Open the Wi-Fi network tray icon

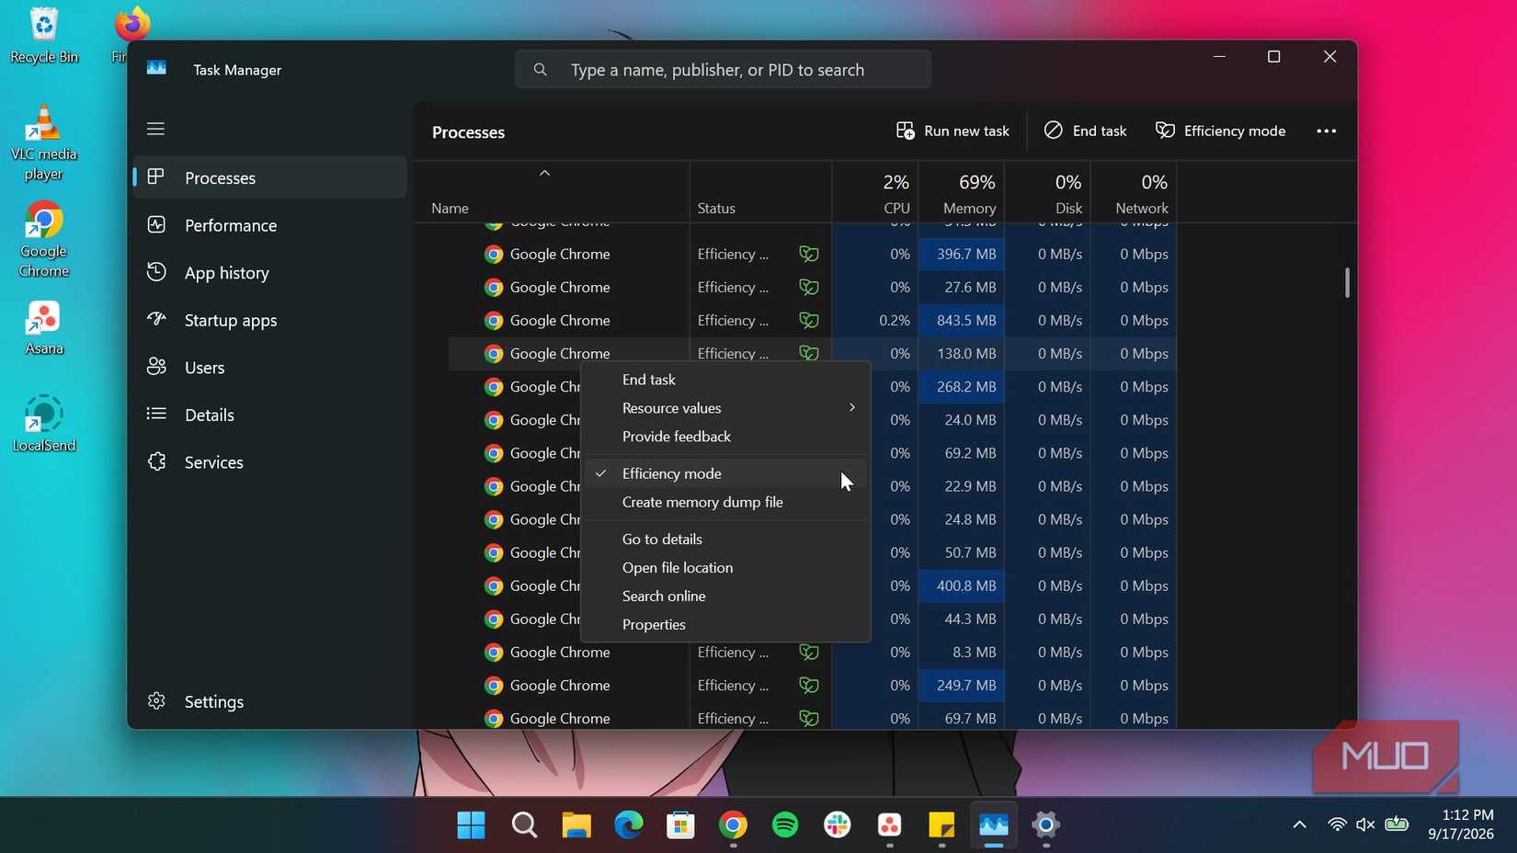click(1338, 825)
